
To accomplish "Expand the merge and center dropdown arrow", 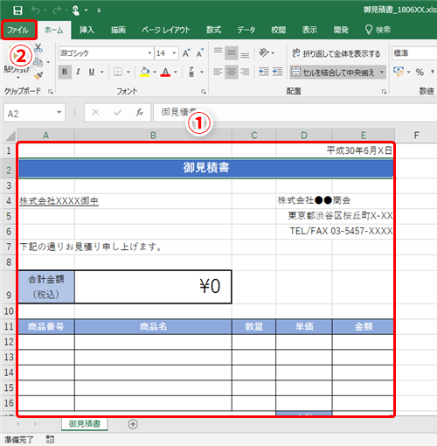I will point(381,72).
